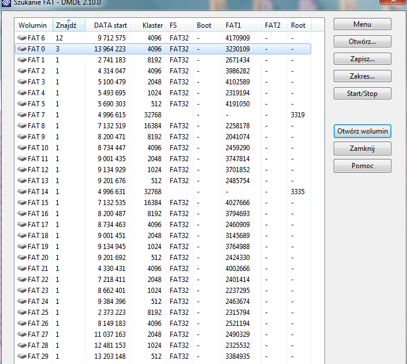The width and height of the screenshot is (407, 364).
Task: Click the Otwórz... button
Action: pos(363,42)
